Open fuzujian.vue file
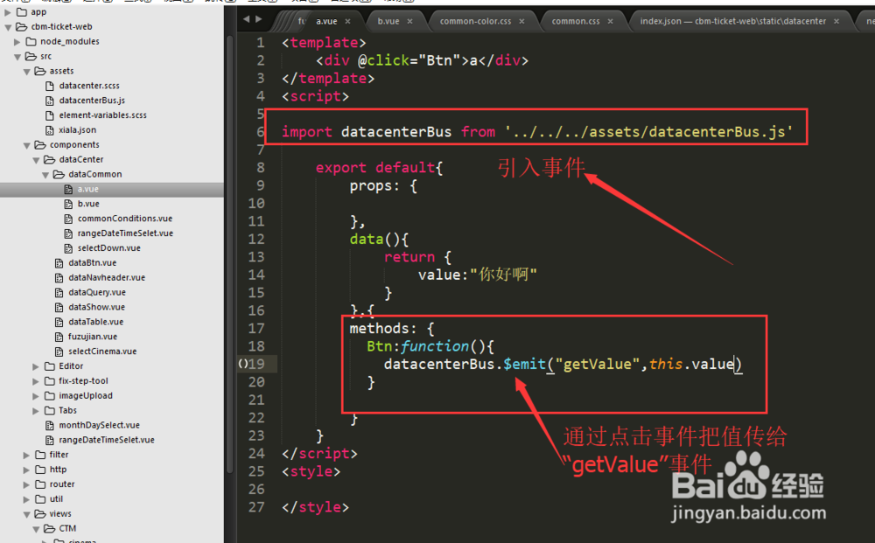Image resolution: width=875 pixels, height=543 pixels. tap(93, 337)
